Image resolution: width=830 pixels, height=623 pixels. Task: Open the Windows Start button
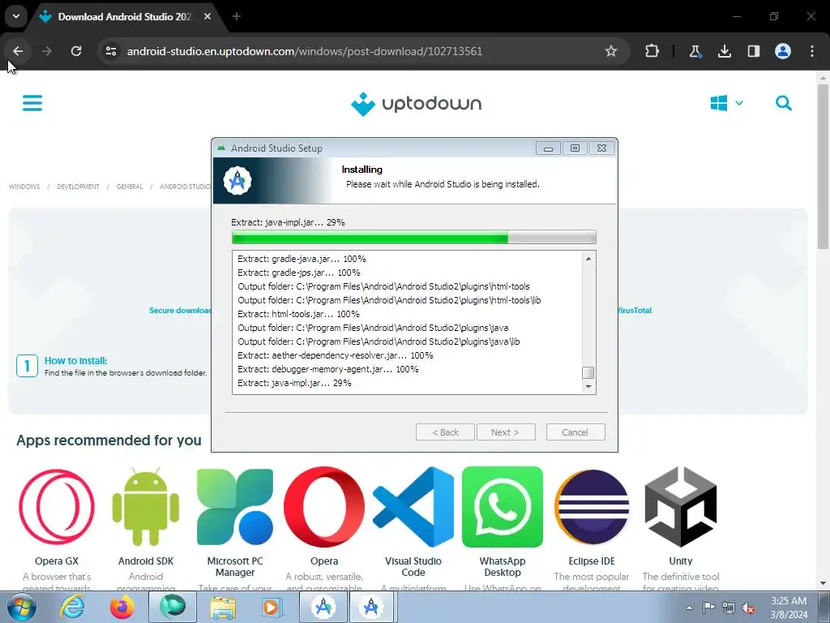click(21, 607)
